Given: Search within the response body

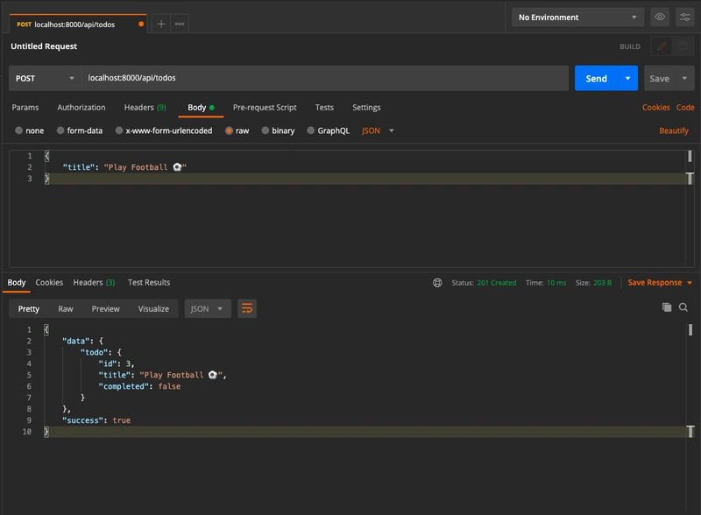Looking at the screenshot, I should (683, 307).
